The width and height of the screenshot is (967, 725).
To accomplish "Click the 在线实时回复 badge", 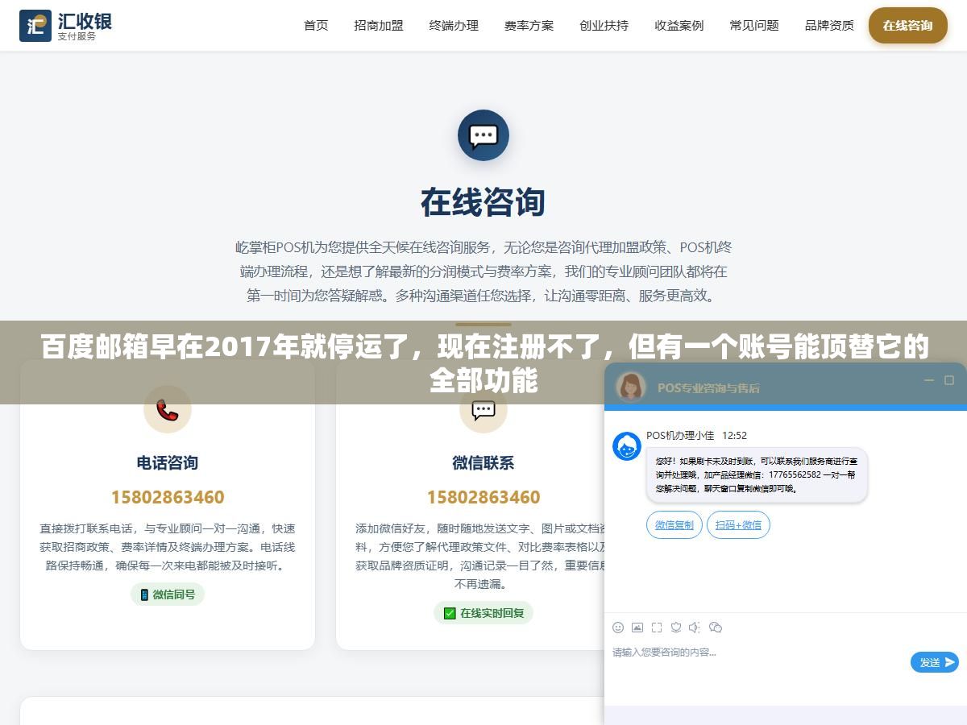I will pos(483,613).
